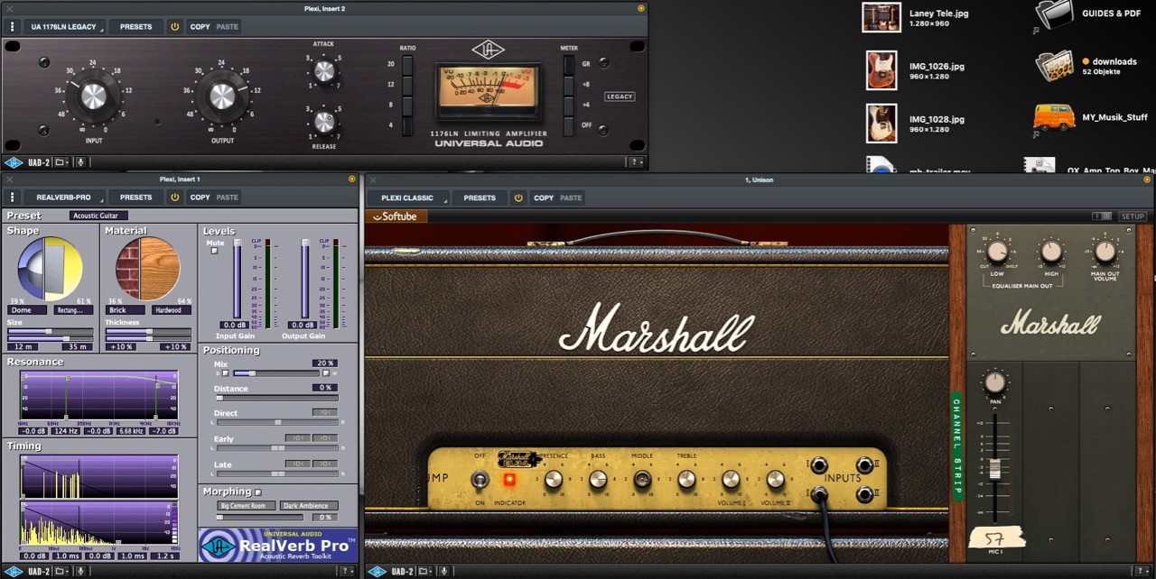Click the Material blend circle in RealVerb

[148, 269]
